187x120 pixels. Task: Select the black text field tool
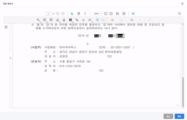pos(71,20)
